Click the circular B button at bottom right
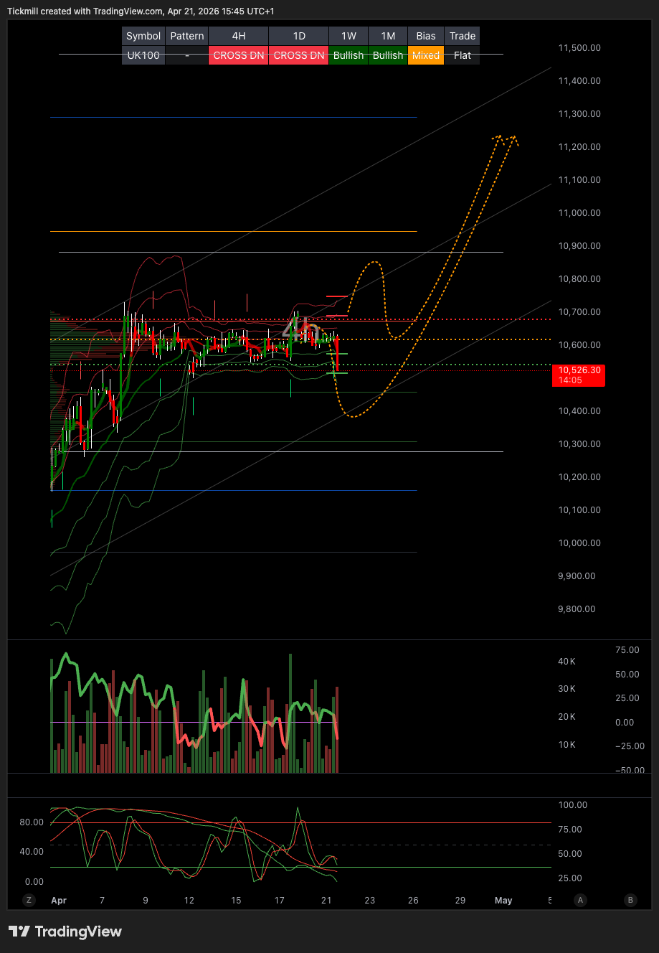 [x=629, y=900]
